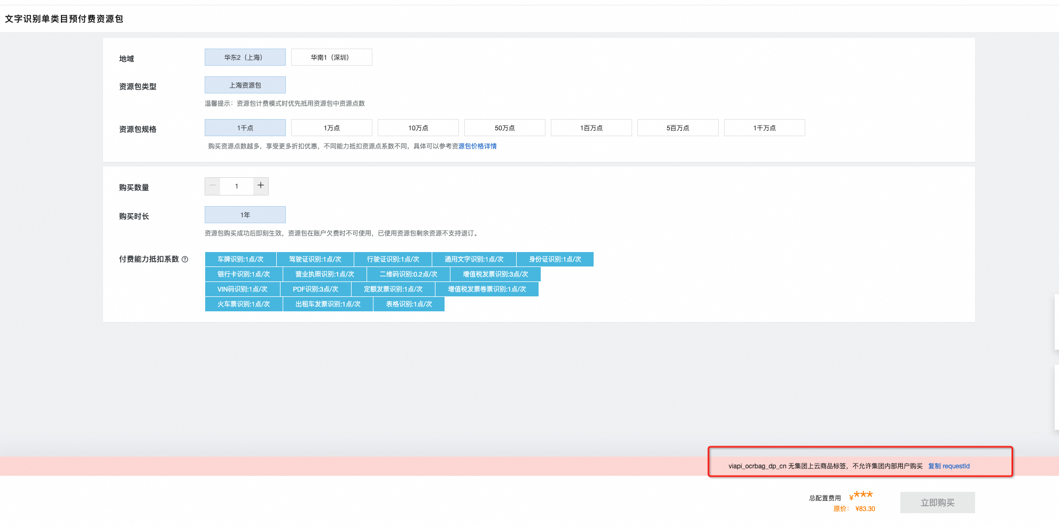Click the page title 文字识别单类目预付费资源包

pos(64,19)
